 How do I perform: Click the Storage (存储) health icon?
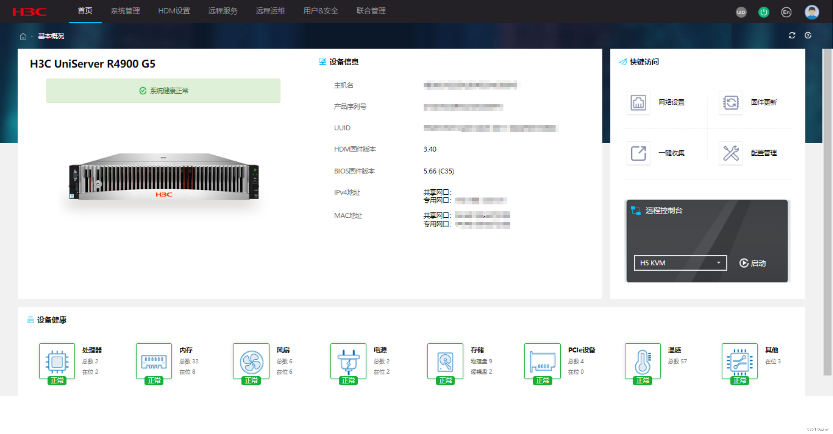[445, 362]
